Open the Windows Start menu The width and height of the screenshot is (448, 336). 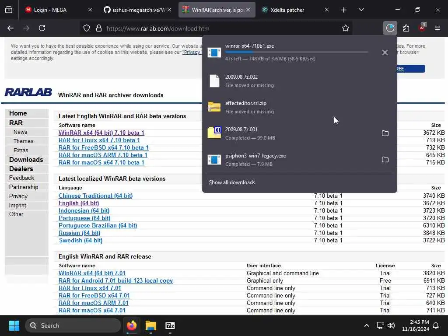coord(14,325)
